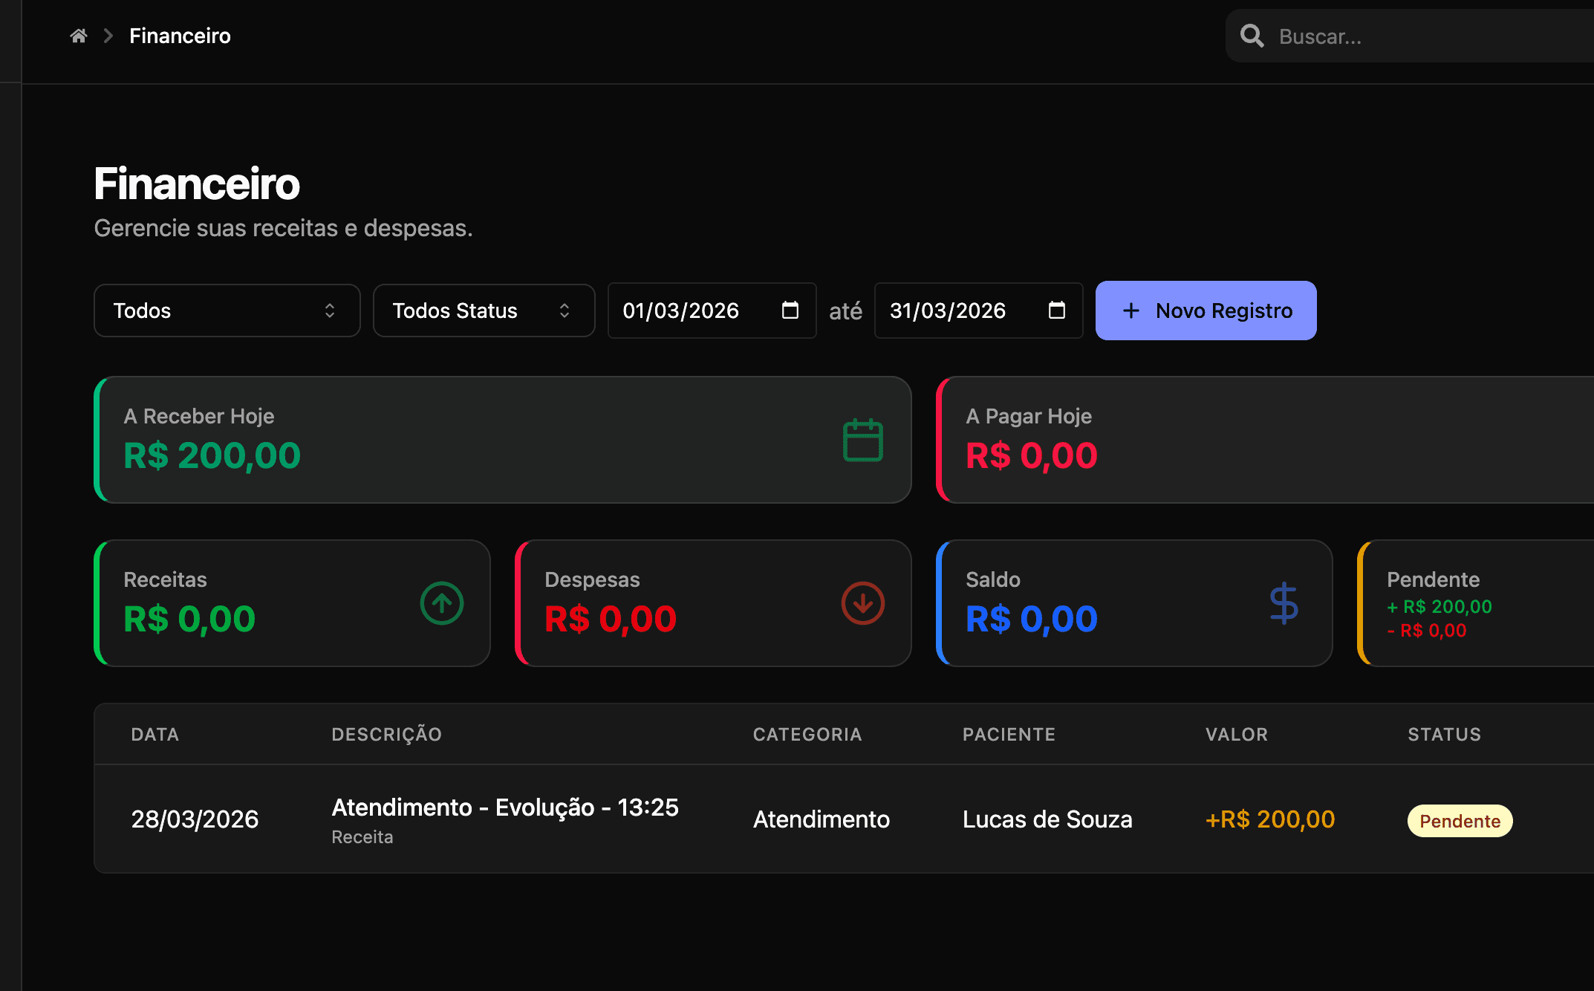Screen dimensions: 1594x991
Task: Click the Financeiro breadcrumb link
Action: (x=180, y=36)
